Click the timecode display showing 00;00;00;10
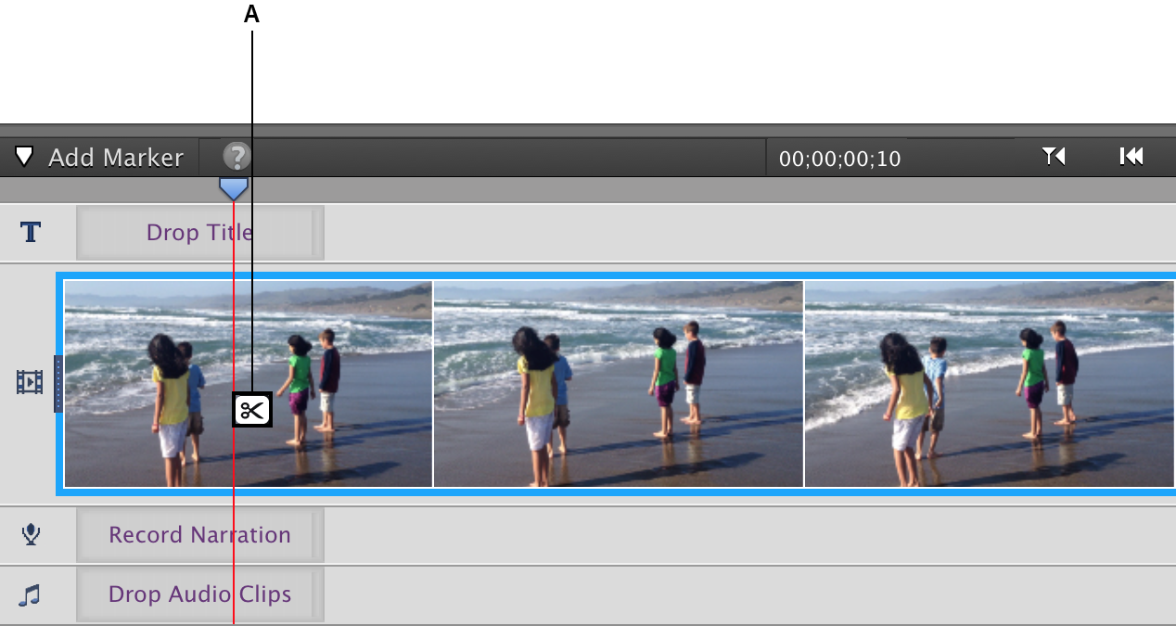1176x626 pixels. pos(837,158)
